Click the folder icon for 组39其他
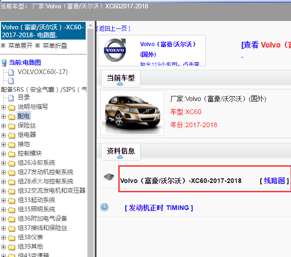 [x=12, y=247]
